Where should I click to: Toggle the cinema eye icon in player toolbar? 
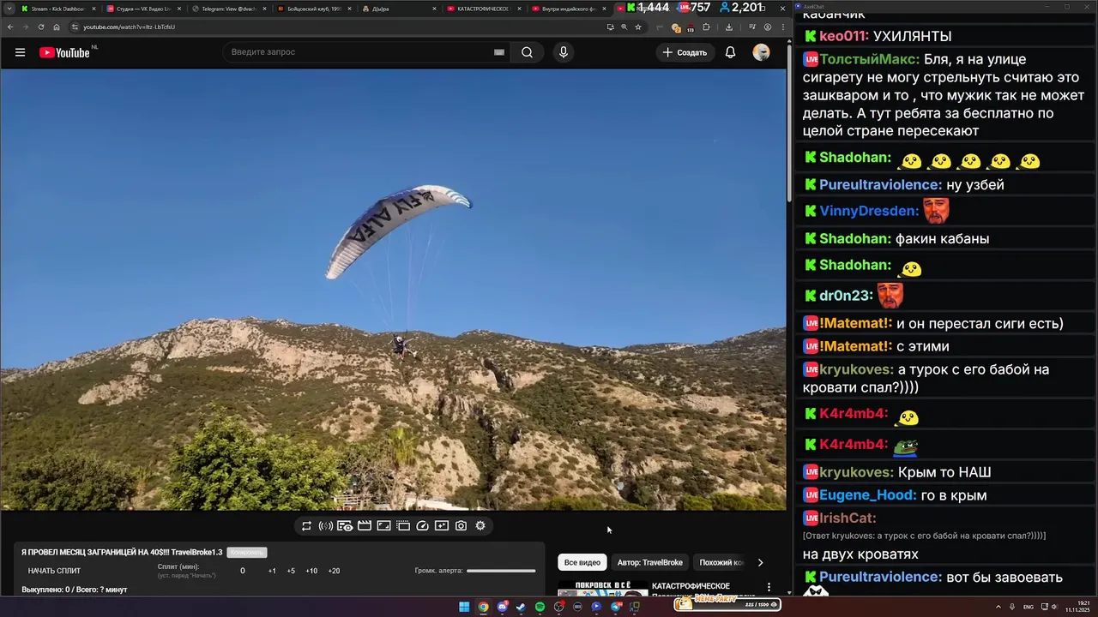(x=345, y=526)
